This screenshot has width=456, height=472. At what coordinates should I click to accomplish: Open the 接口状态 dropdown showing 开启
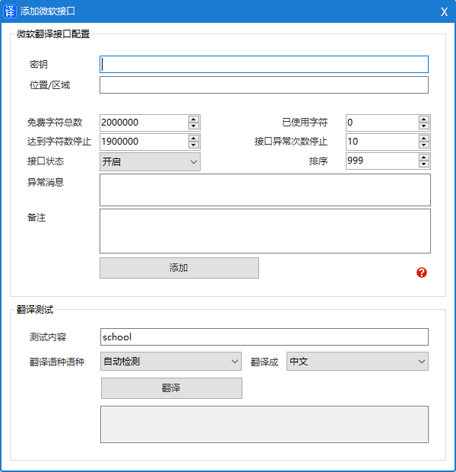[150, 161]
